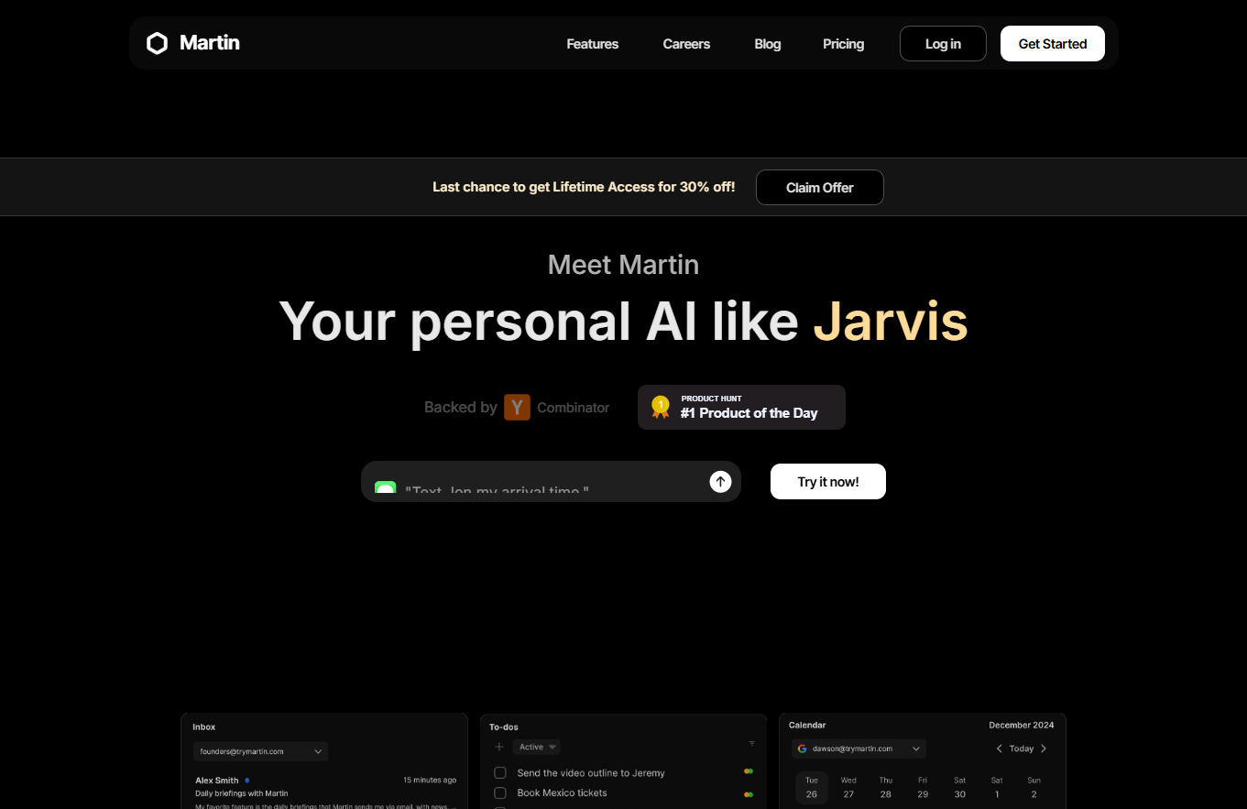
Task: Go to next calendar period arrow
Action: point(1044,749)
